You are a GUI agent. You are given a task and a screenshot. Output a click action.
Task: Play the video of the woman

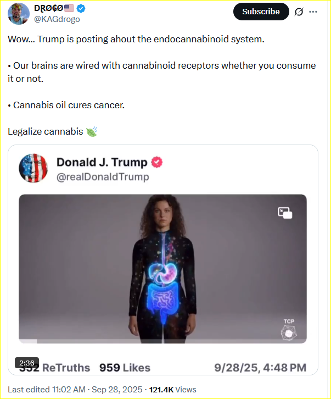(x=163, y=269)
